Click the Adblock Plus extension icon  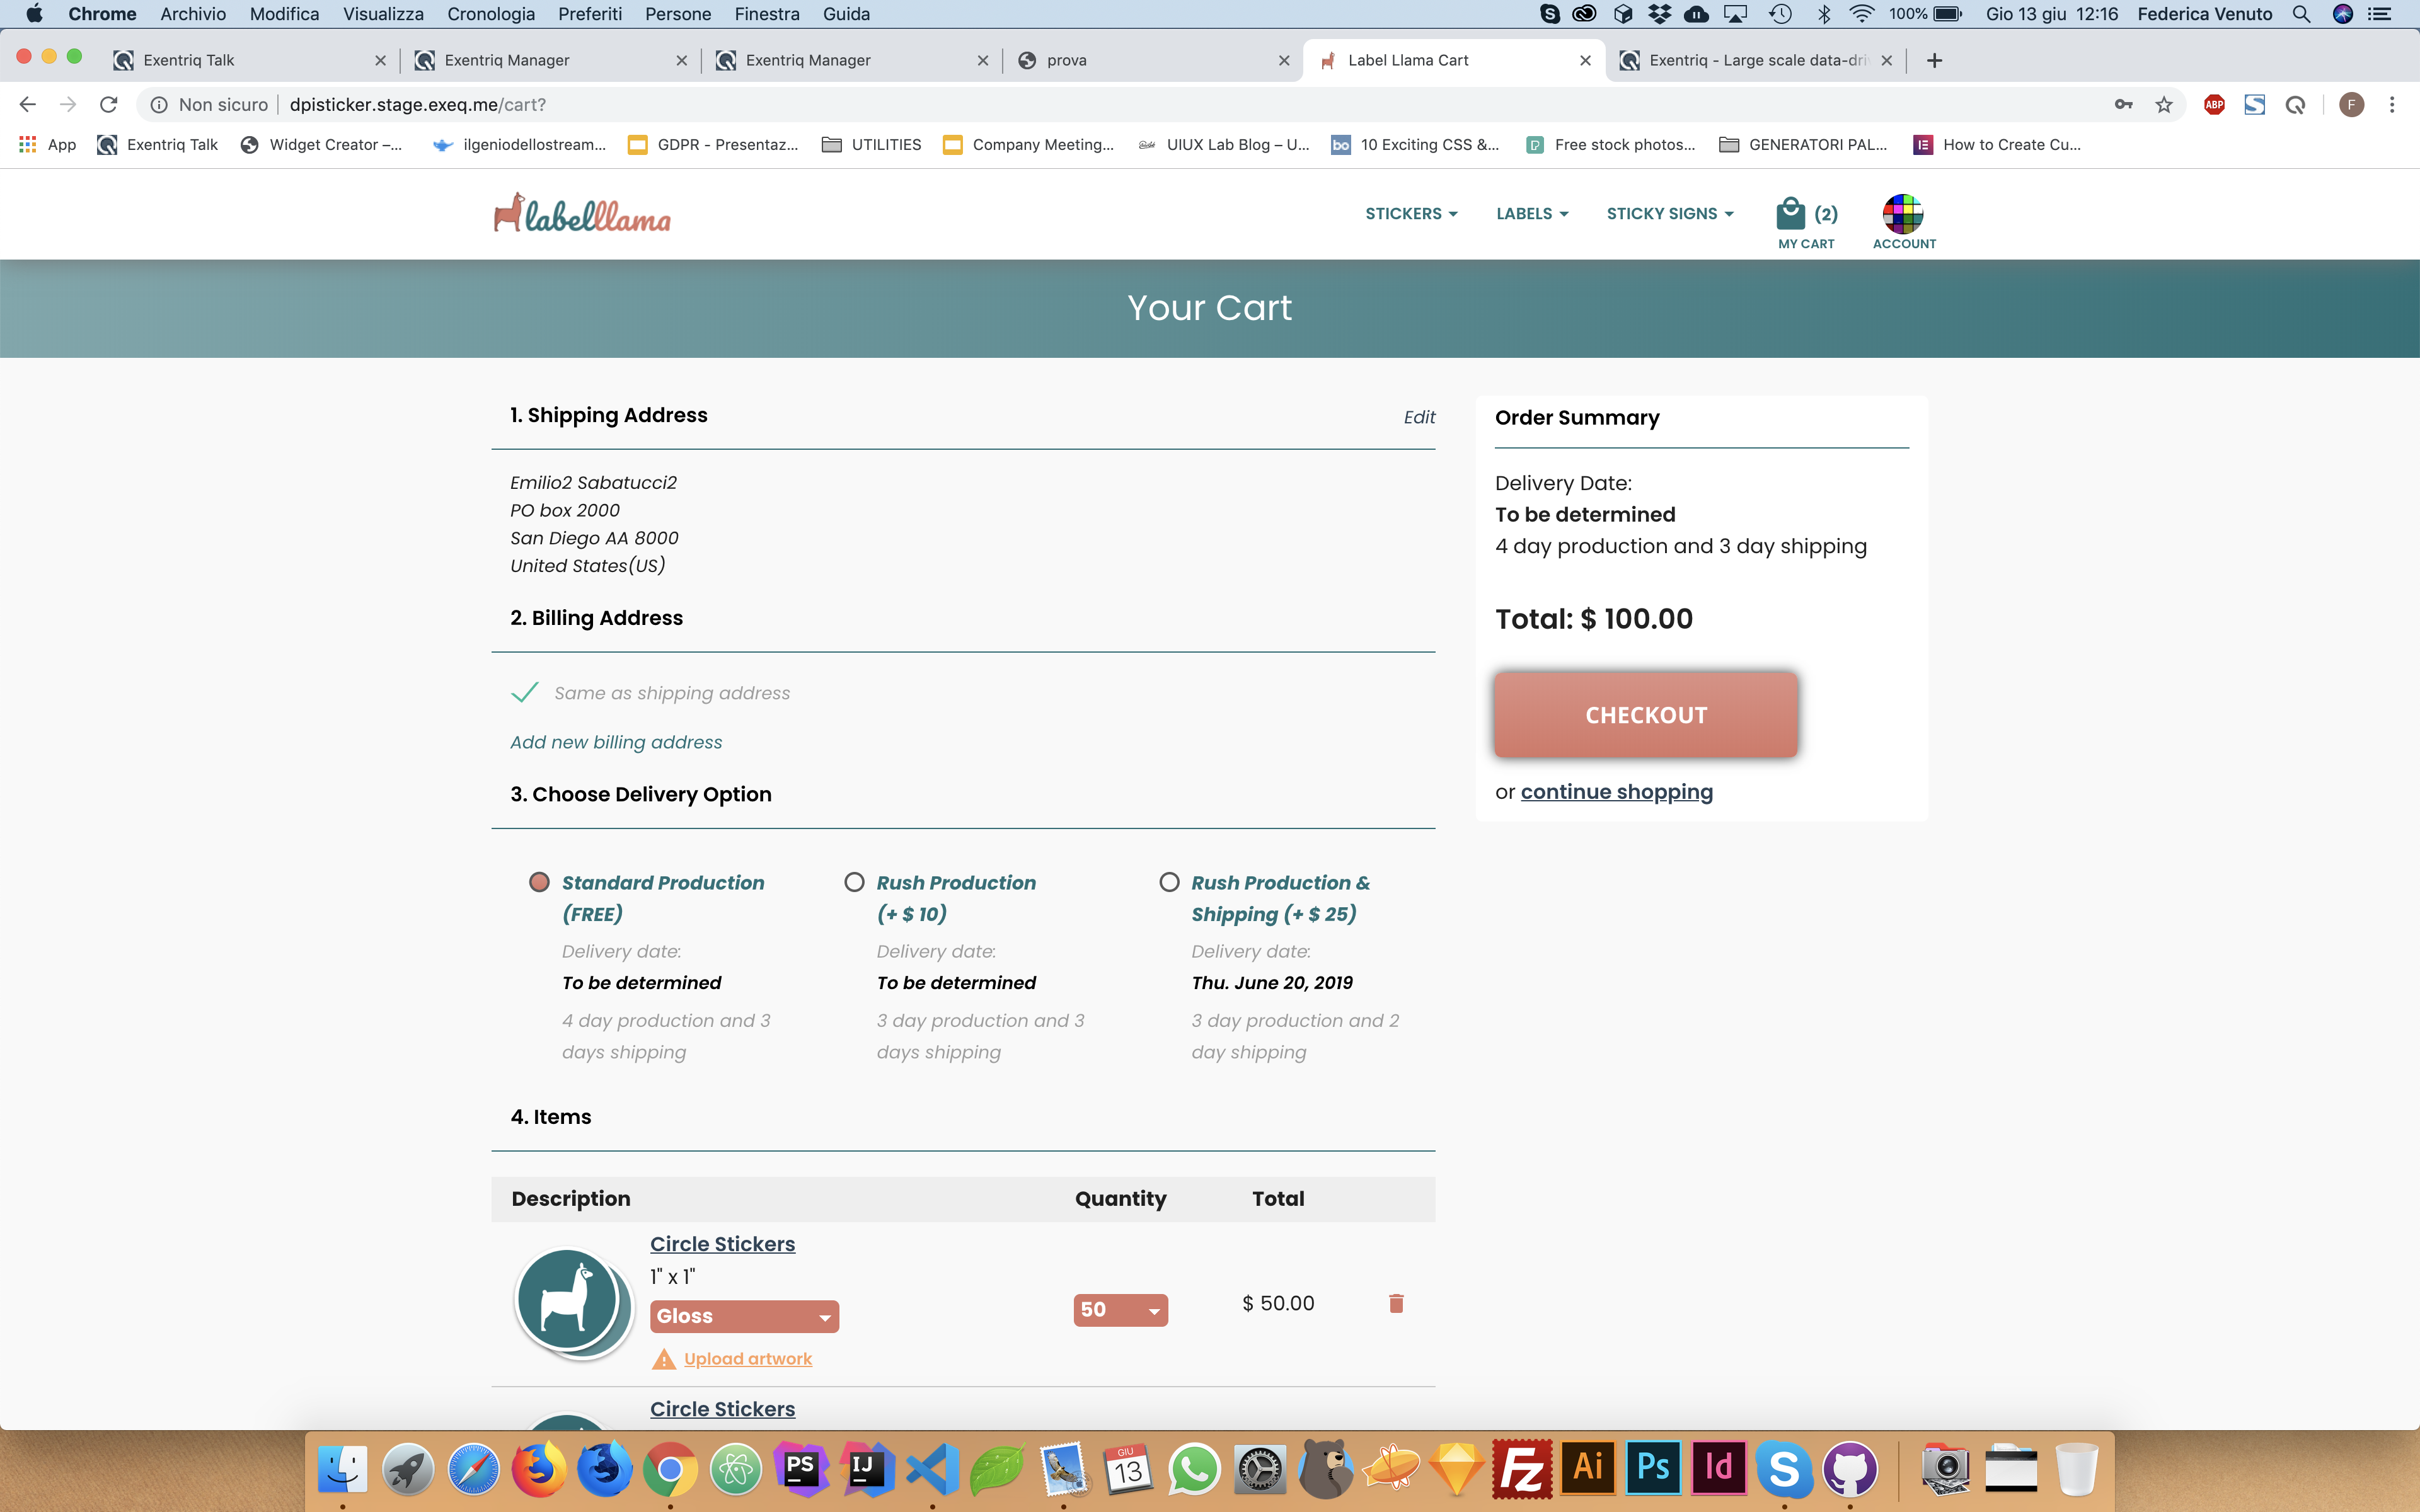2214,105
